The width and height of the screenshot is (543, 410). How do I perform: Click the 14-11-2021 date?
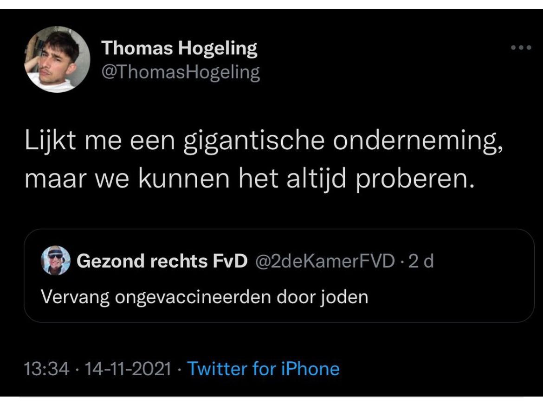[128, 369]
